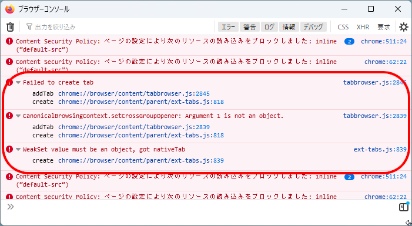This screenshot has height=226, width=412.
Task: Toggle the ログ filter button
Action: (269, 27)
